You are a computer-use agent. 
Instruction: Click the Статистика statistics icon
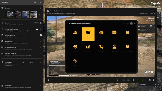2,86
